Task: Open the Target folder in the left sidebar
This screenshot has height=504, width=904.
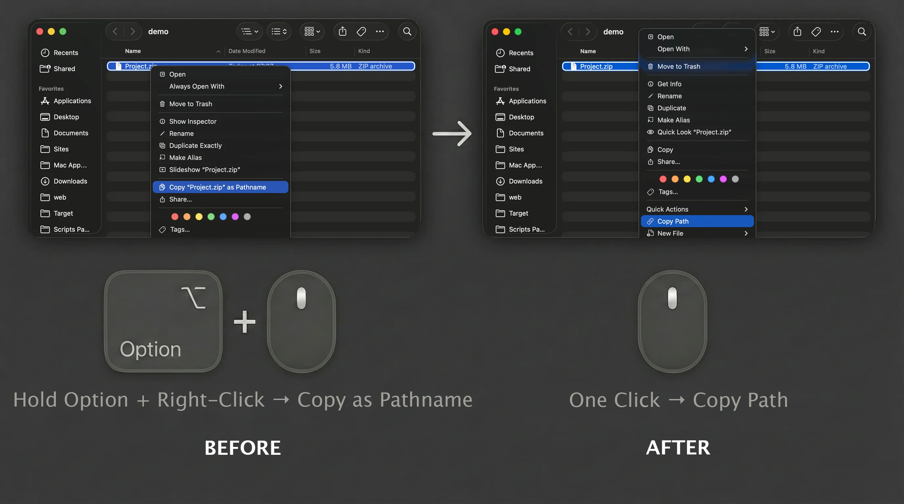Action: click(x=56, y=214)
